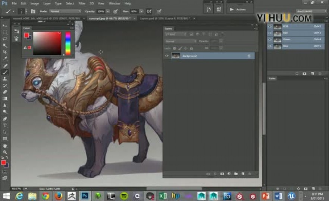This screenshot has width=329, height=201.
Task: Select the Horizontal Type tool
Action: (x=4, y=125)
